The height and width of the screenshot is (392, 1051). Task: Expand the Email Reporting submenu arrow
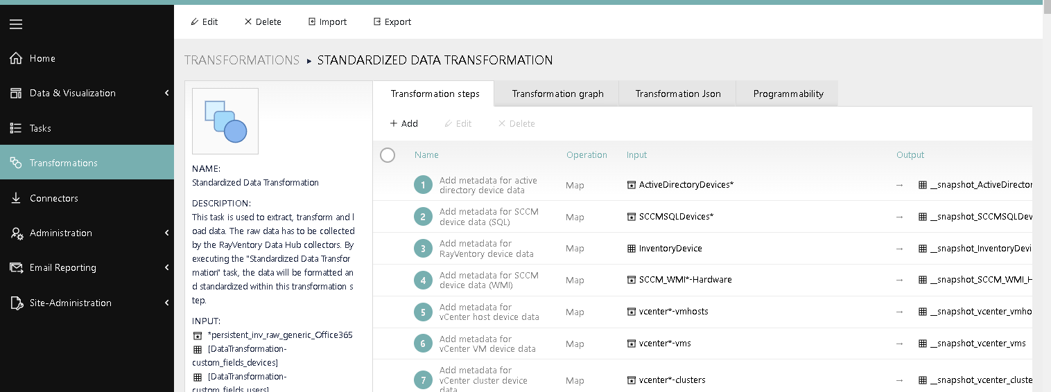[166, 267]
